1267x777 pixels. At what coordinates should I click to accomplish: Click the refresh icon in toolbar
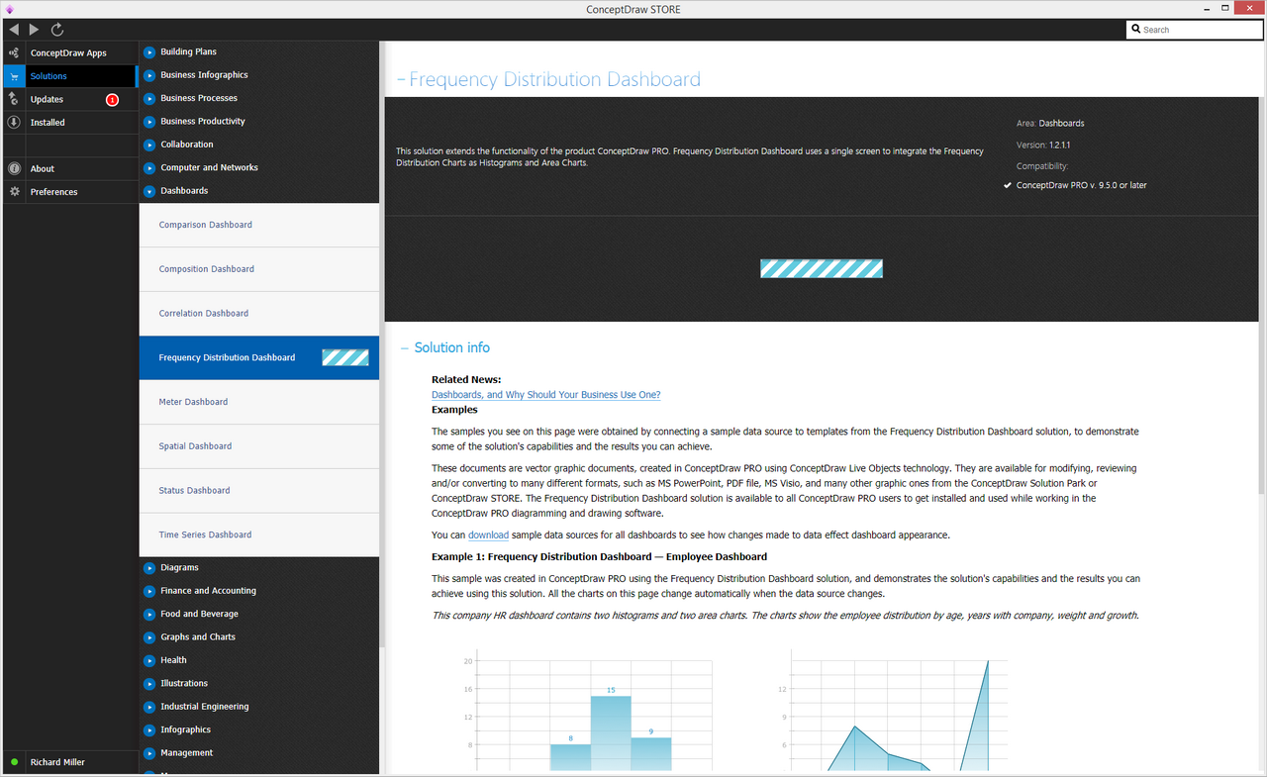(57, 30)
